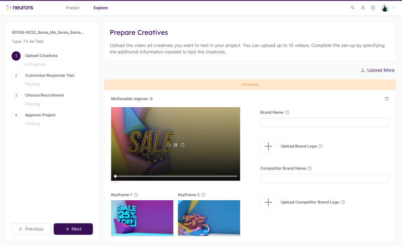Image resolution: width=402 pixels, height=246 pixels.
Task: Click the Next button
Action: [x=73, y=229]
